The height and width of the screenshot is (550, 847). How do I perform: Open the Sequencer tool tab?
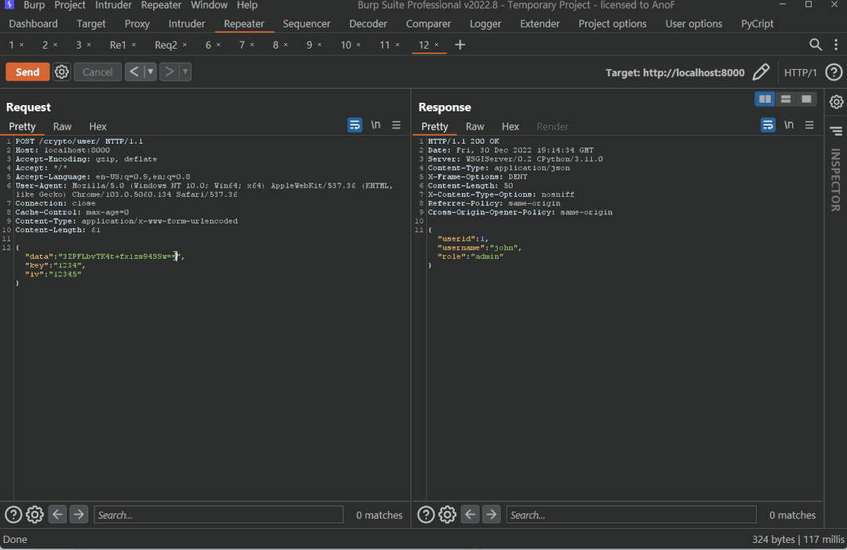pyautogui.click(x=306, y=24)
